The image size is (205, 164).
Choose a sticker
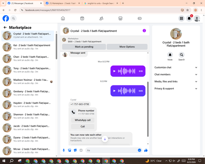(75, 150)
